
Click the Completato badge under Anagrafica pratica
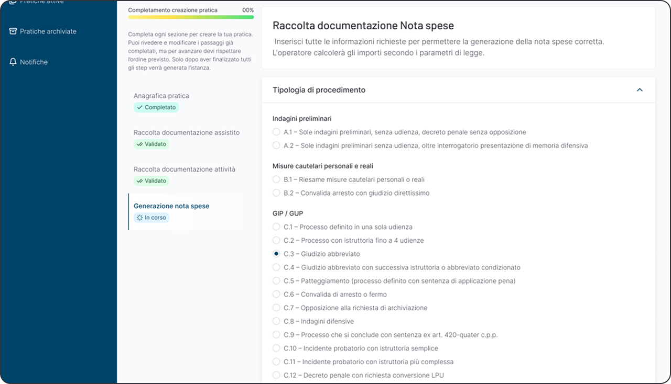point(156,107)
